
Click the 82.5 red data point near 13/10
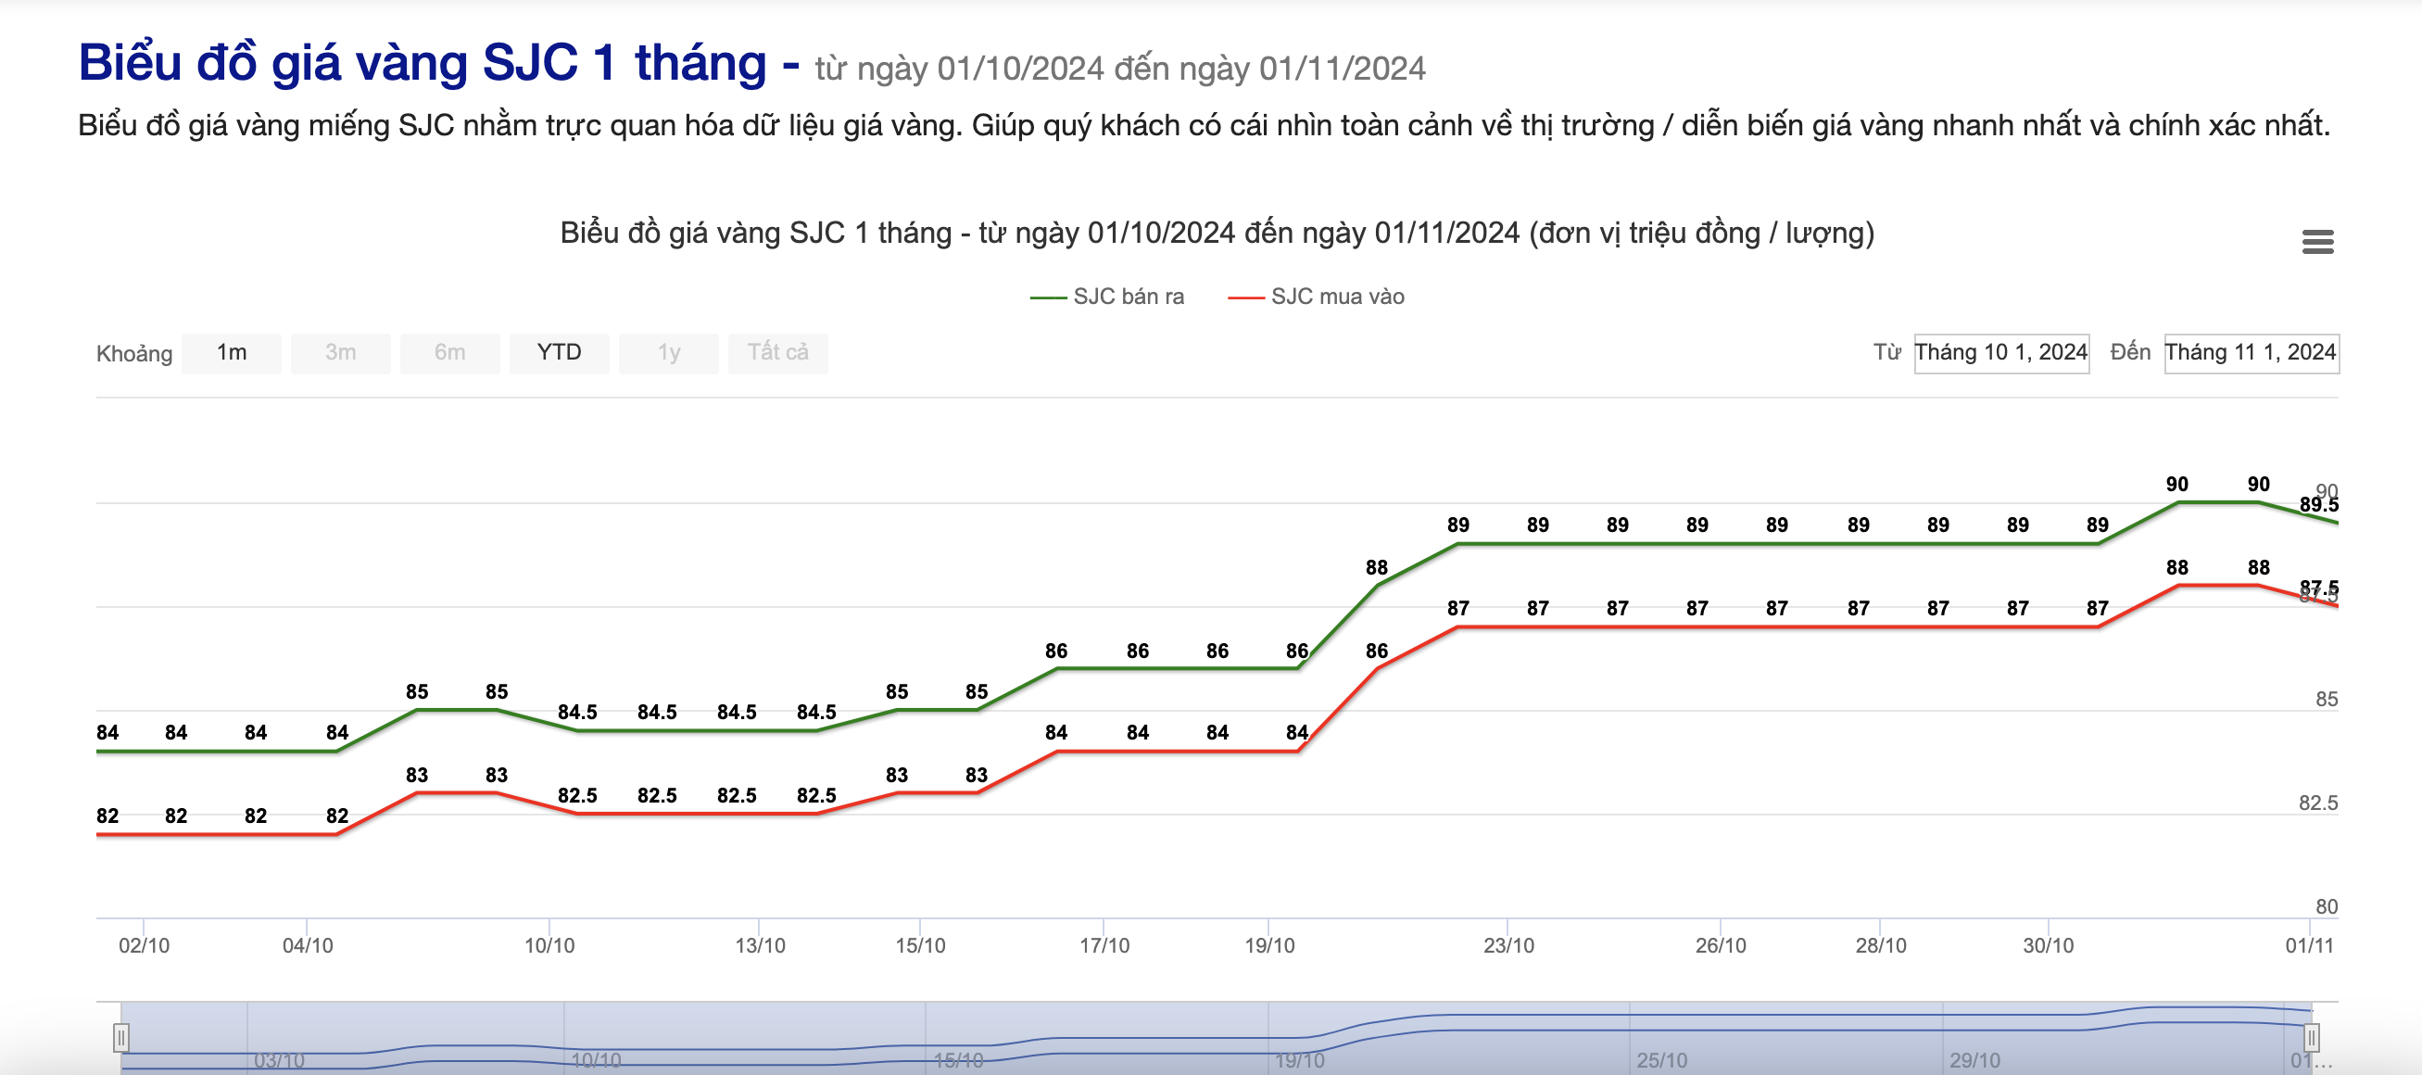click(x=738, y=814)
